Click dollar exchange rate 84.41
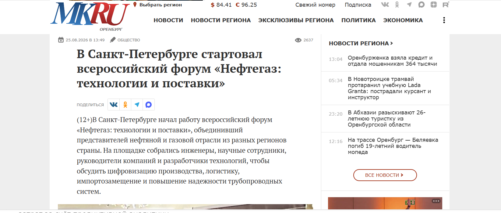This screenshot has width=501, height=213. [x=221, y=5]
